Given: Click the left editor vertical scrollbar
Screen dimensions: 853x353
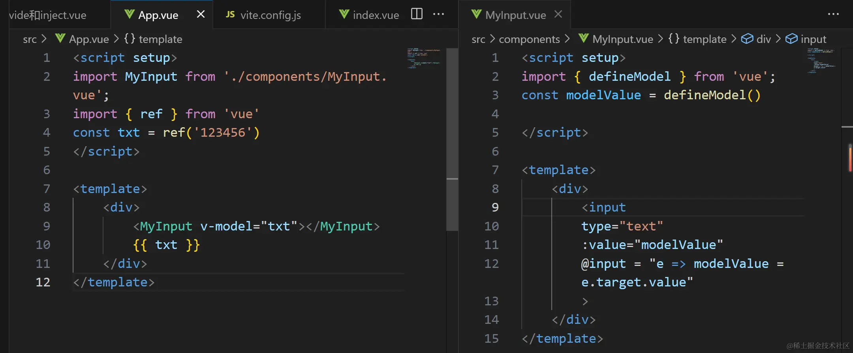Looking at the screenshot, I should 452,139.
